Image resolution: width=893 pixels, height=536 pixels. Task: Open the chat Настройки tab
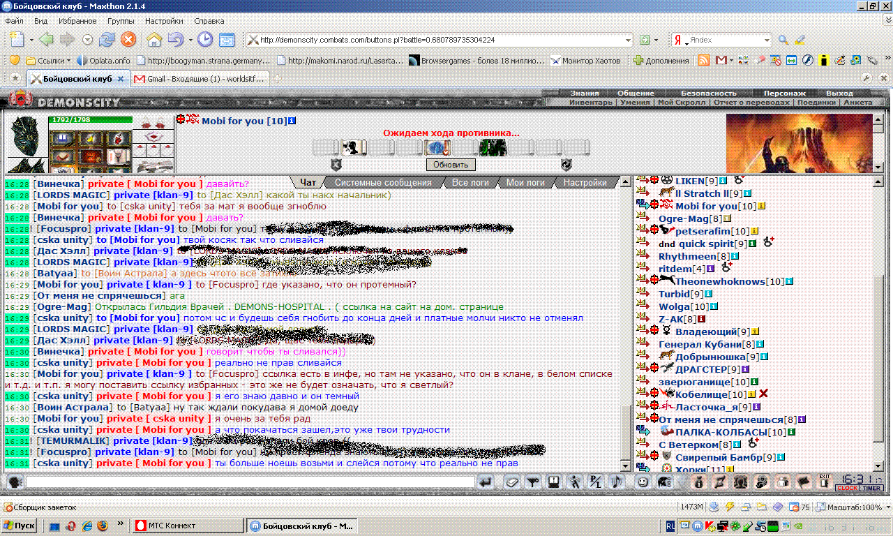[x=585, y=182]
